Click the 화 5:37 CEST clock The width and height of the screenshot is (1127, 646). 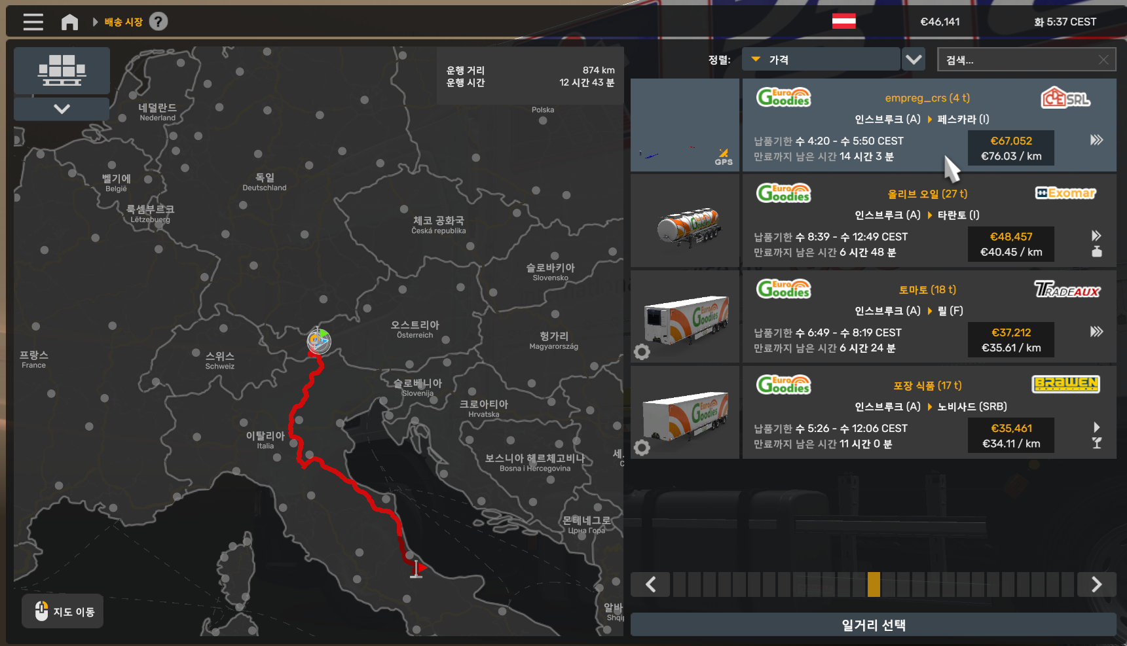pyautogui.click(x=1065, y=22)
